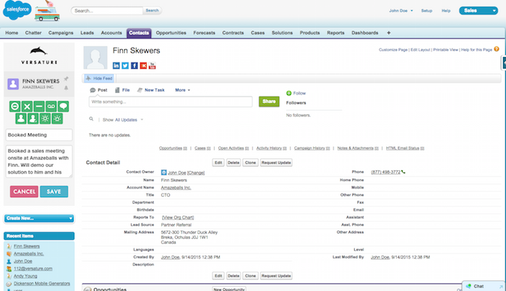The width and height of the screenshot is (506, 291).
Task: Click the Amazeballs Inc. account name link
Action: pos(176,187)
